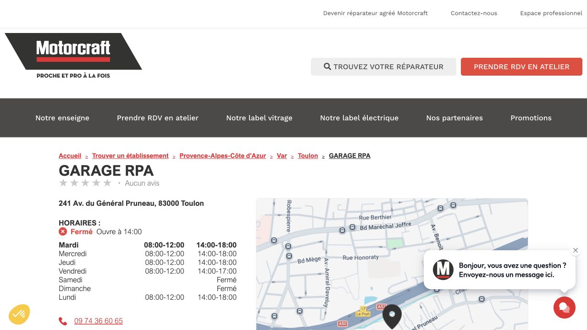Click the Dimanche Fermé row
The height and width of the screenshot is (330, 587).
(x=148, y=289)
